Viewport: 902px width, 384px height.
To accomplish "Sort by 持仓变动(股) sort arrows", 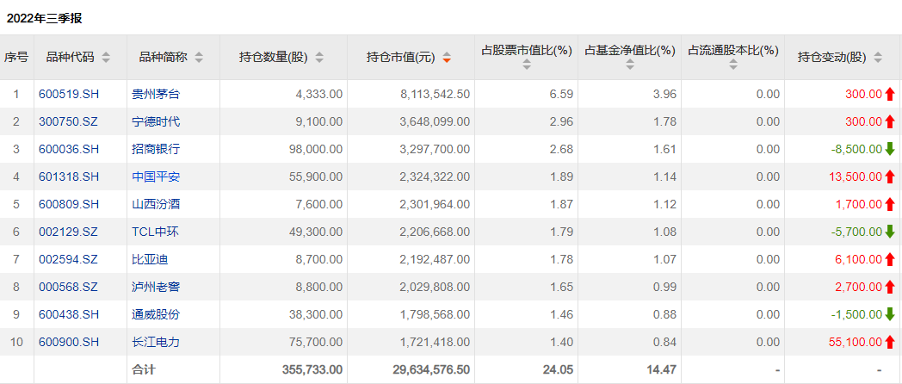I will [x=878, y=58].
